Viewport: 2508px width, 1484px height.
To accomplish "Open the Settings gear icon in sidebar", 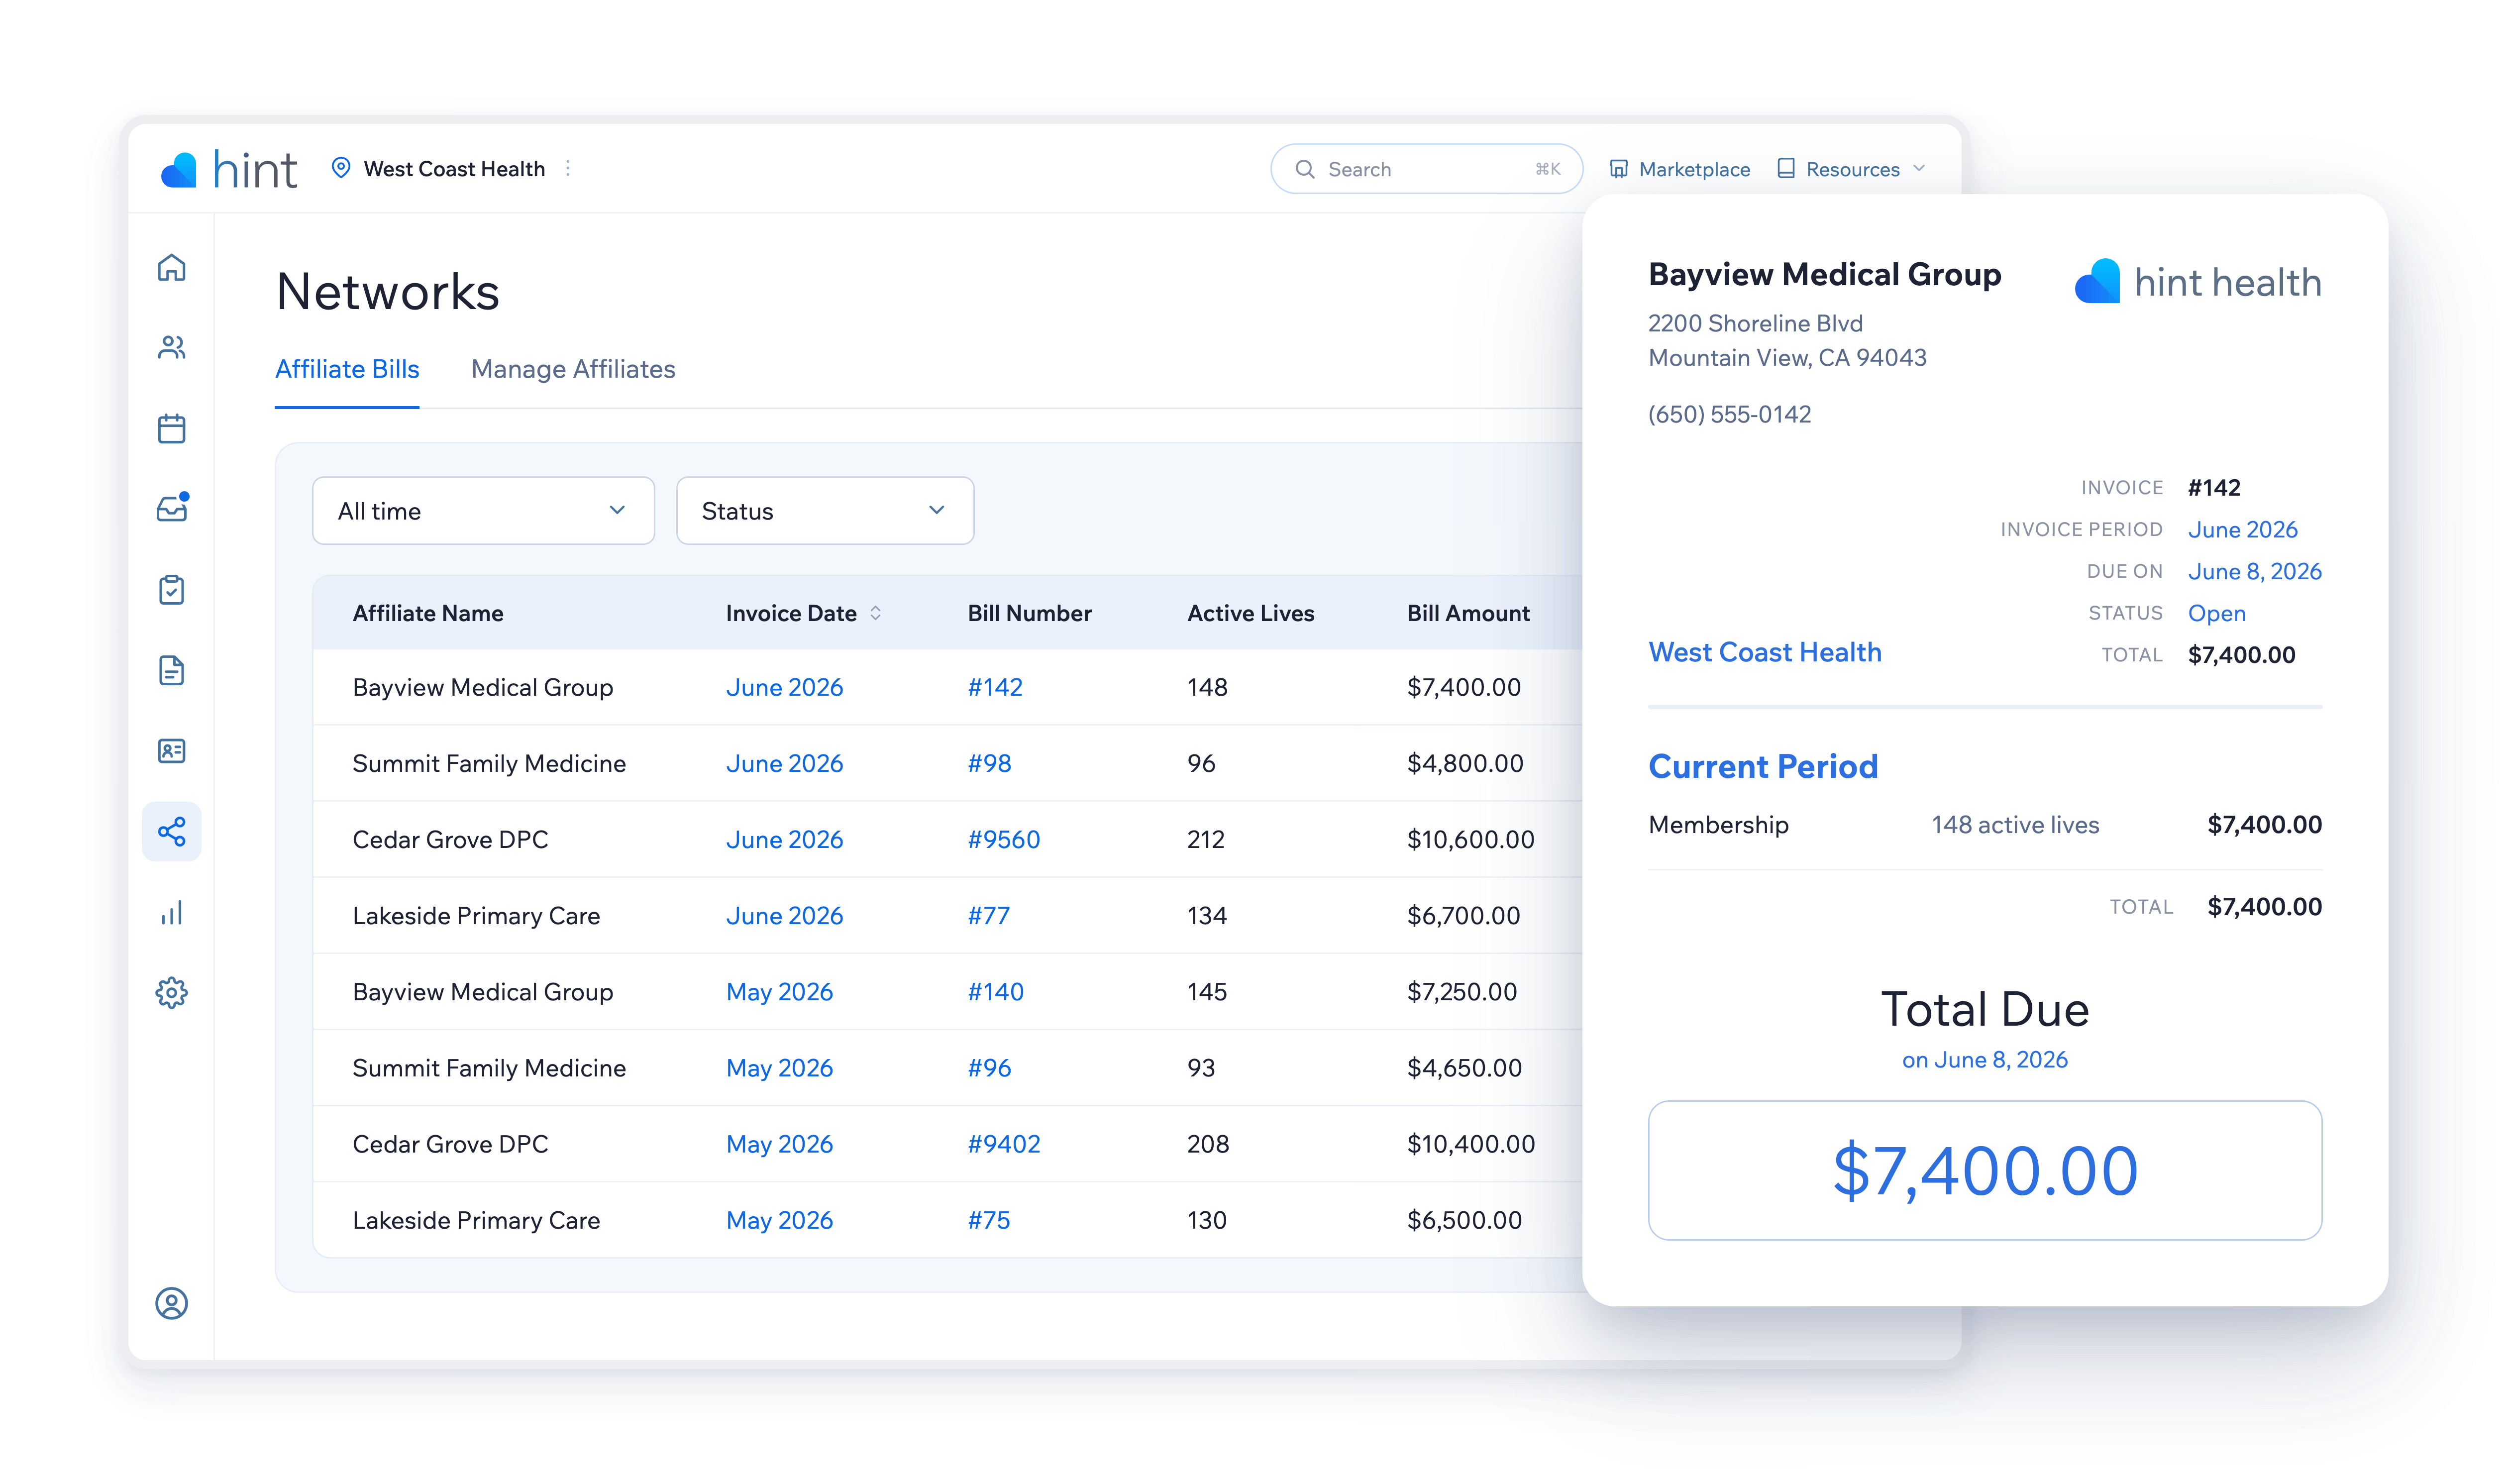I will pos(172,993).
